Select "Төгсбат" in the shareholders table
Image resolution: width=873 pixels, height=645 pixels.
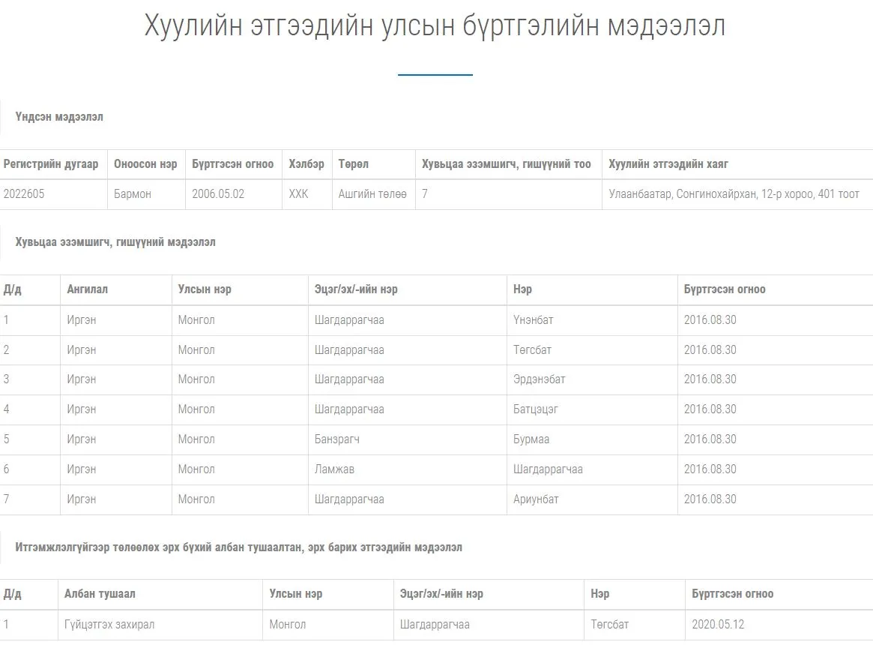pyautogui.click(x=532, y=350)
